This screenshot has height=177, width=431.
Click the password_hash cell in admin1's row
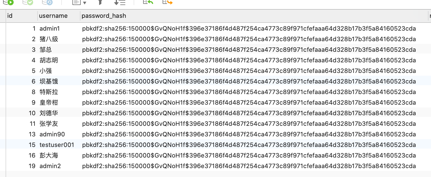(254, 28)
